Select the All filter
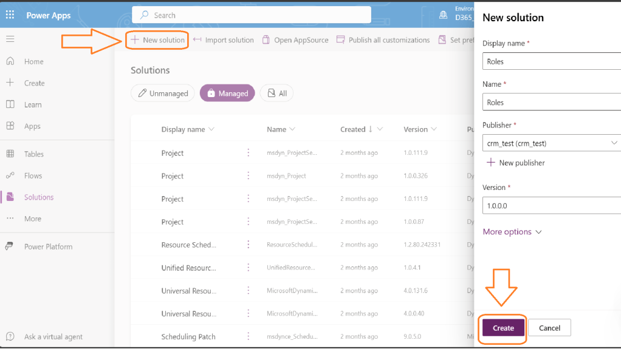Image resolution: width=621 pixels, height=349 pixels. 277,93
